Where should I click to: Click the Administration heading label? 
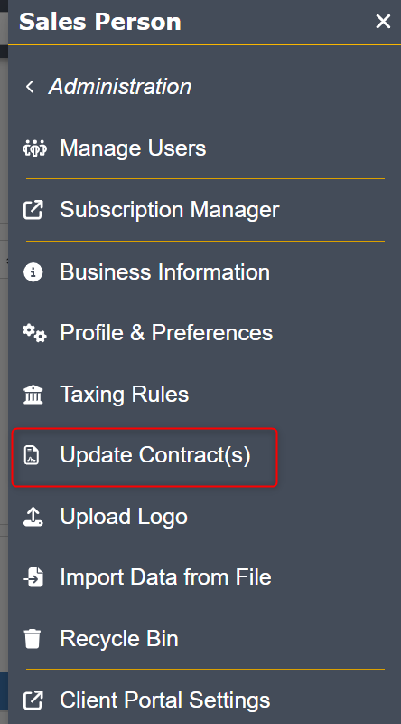click(x=120, y=86)
